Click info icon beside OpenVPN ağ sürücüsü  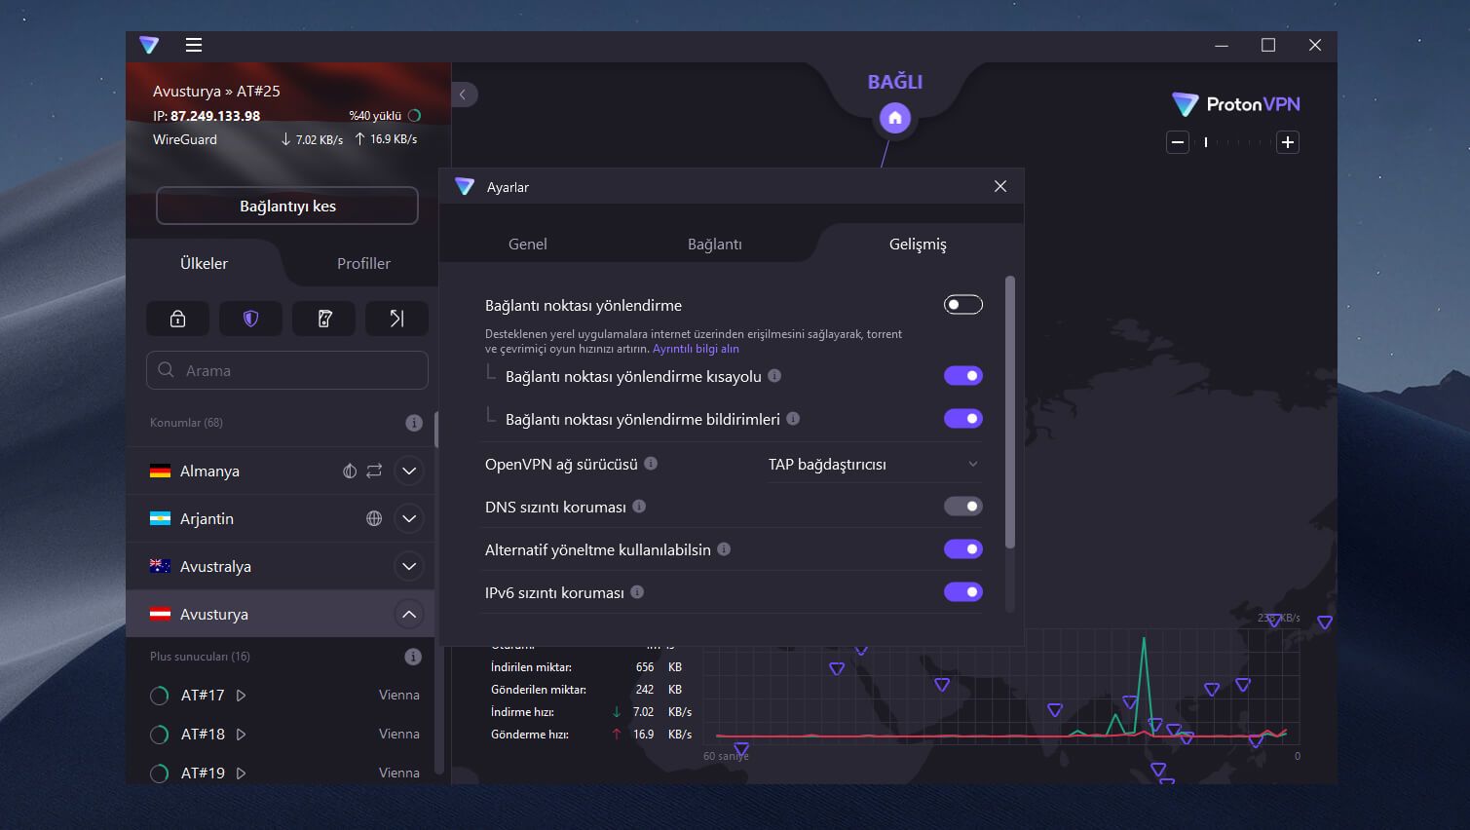(x=651, y=464)
